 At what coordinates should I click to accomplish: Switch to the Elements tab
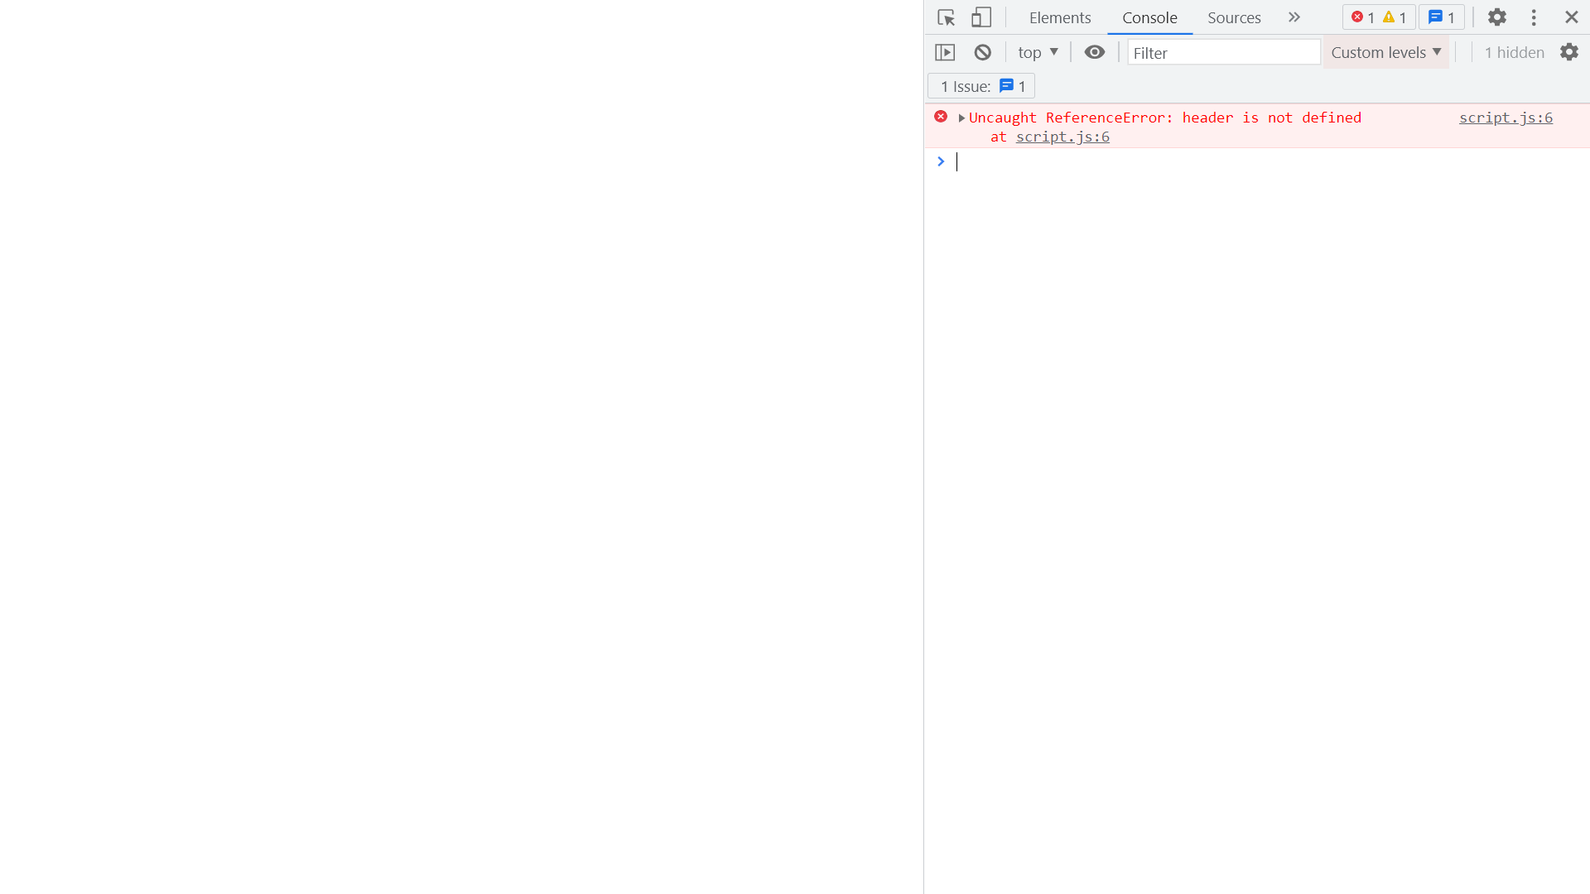click(x=1060, y=17)
